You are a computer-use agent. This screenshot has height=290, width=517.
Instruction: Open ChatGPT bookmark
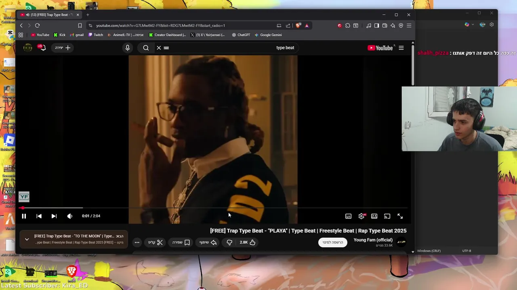(x=241, y=35)
